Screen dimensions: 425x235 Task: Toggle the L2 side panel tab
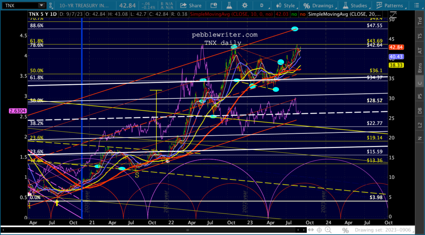(x=420, y=124)
